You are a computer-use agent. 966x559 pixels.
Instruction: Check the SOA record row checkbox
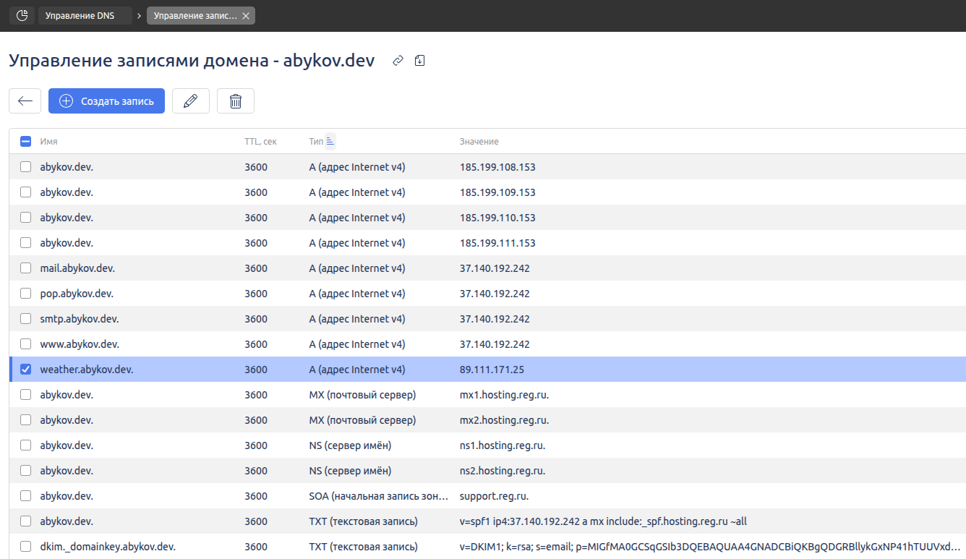(25, 496)
